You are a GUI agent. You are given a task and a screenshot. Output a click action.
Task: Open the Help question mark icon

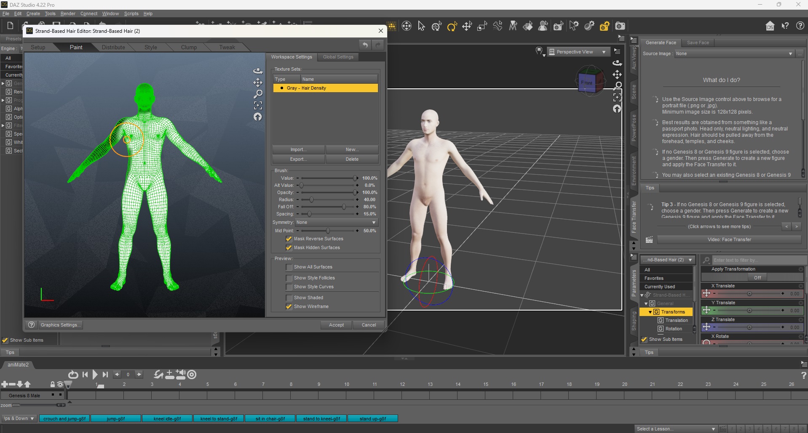[x=800, y=26]
